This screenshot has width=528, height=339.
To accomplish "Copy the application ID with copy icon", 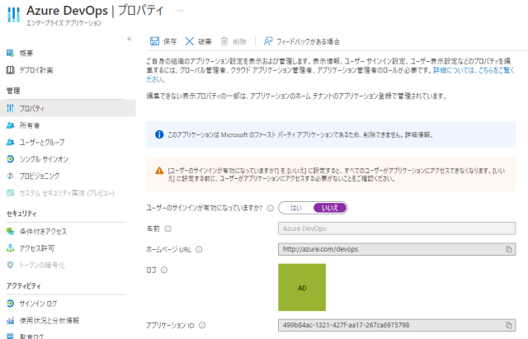I will pos(509,325).
